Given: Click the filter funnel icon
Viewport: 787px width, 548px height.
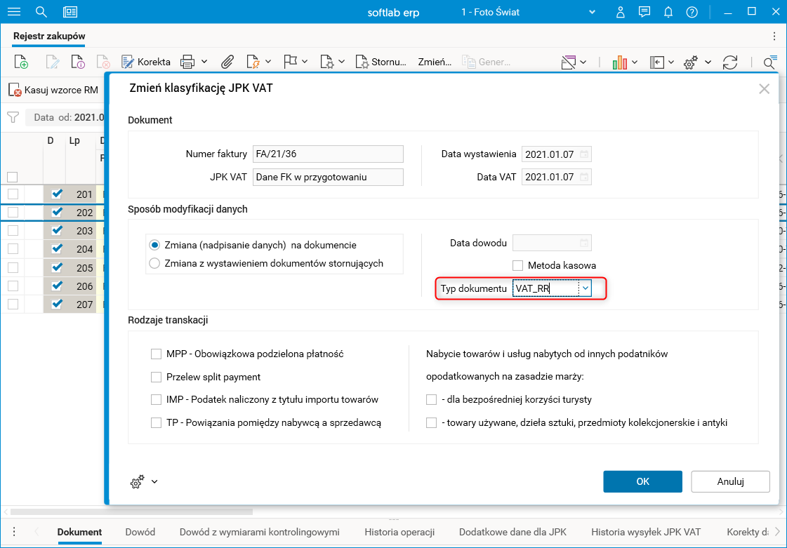Looking at the screenshot, I should pos(13,117).
